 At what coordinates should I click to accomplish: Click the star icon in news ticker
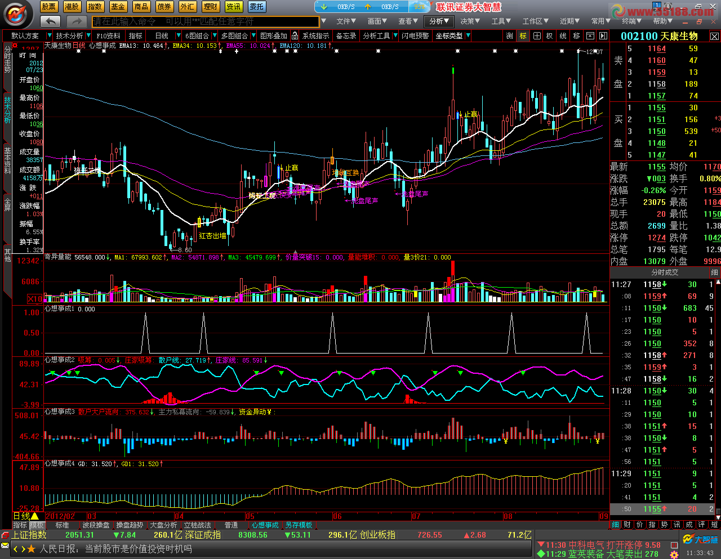point(31,549)
